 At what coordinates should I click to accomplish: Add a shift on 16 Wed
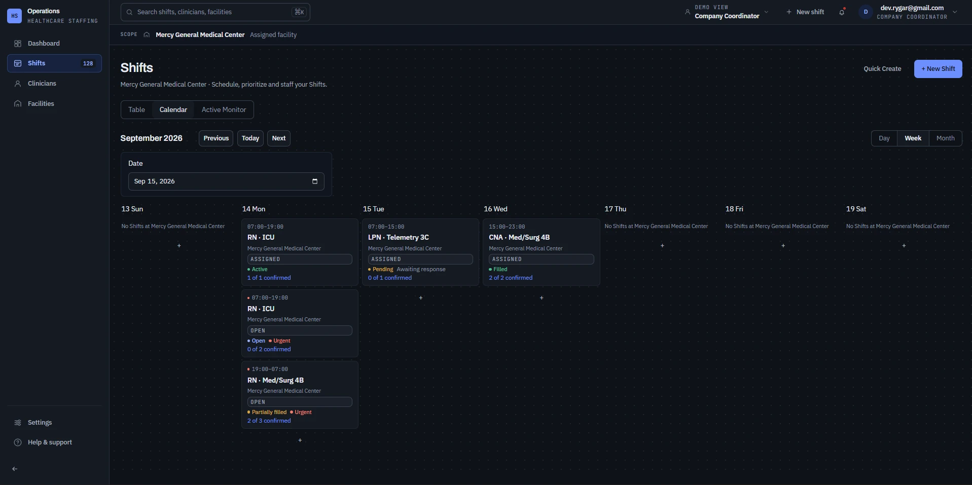(x=542, y=298)
